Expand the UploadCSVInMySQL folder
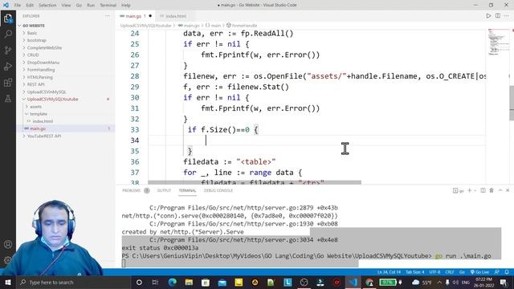The width and height of the screenshot is (514, 289). pyautogui.click(x=47, y=92)
